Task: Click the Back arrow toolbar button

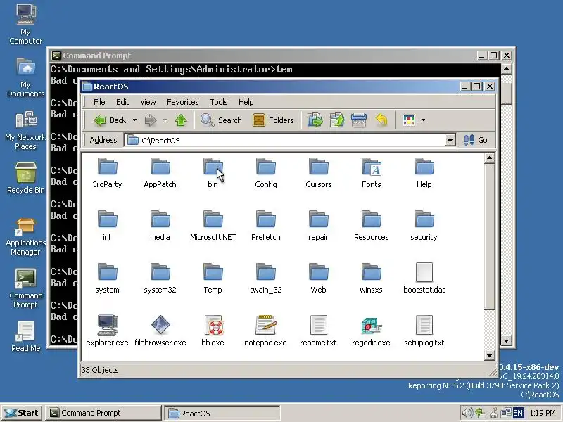Action: tap(110, 120)
